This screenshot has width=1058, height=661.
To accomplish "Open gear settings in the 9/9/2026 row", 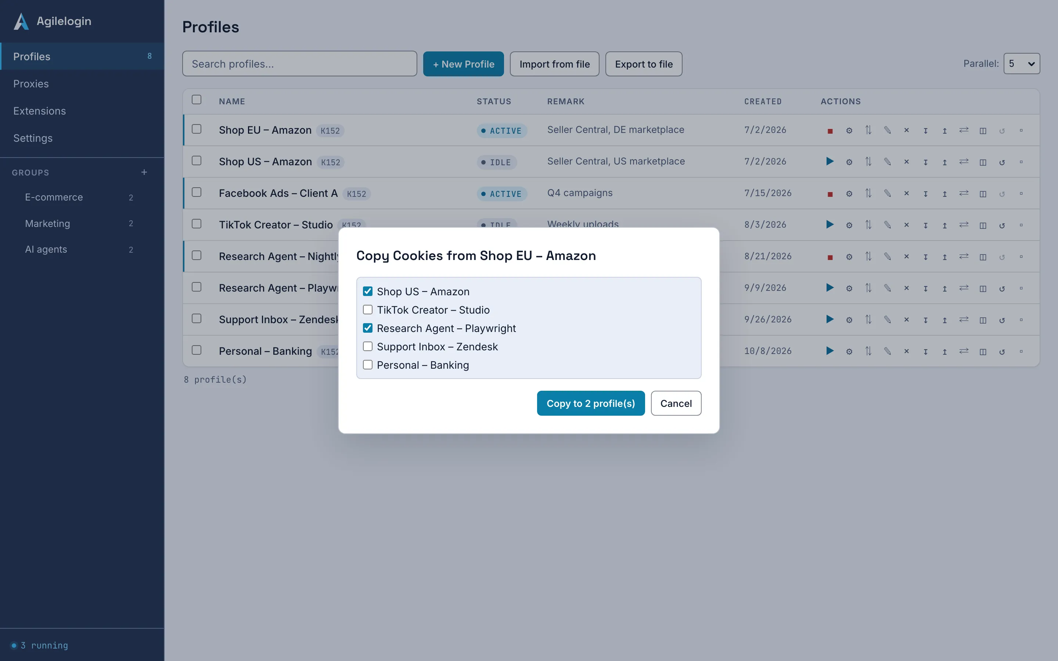I will pos(849,288).
